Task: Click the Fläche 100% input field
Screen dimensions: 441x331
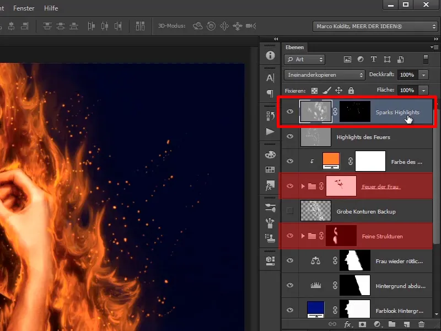Action: [408, 90]
